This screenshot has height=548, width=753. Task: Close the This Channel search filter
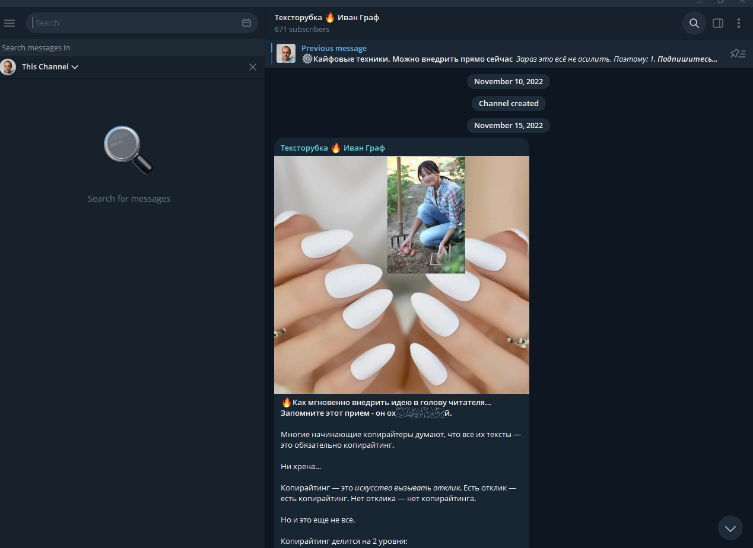click(253, 67)
